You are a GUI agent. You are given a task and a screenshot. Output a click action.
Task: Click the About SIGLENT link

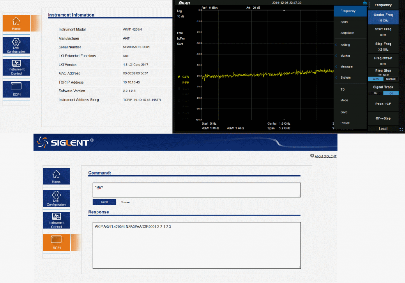click(x=325, y=156)
